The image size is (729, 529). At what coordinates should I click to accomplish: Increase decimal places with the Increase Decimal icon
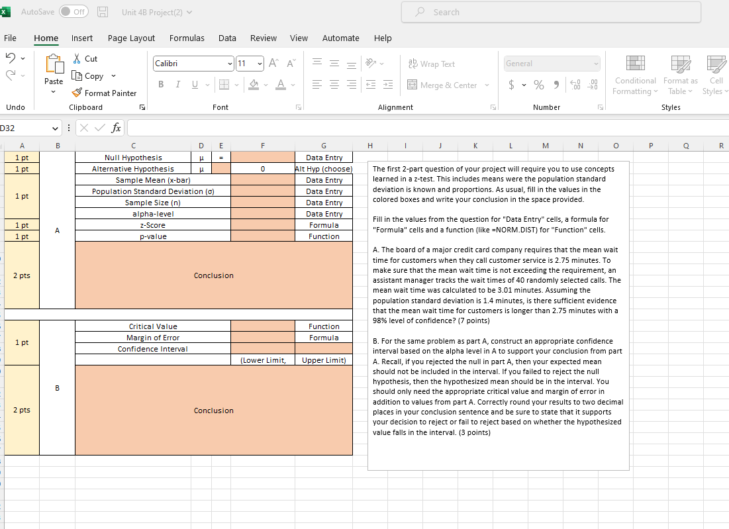575,85
